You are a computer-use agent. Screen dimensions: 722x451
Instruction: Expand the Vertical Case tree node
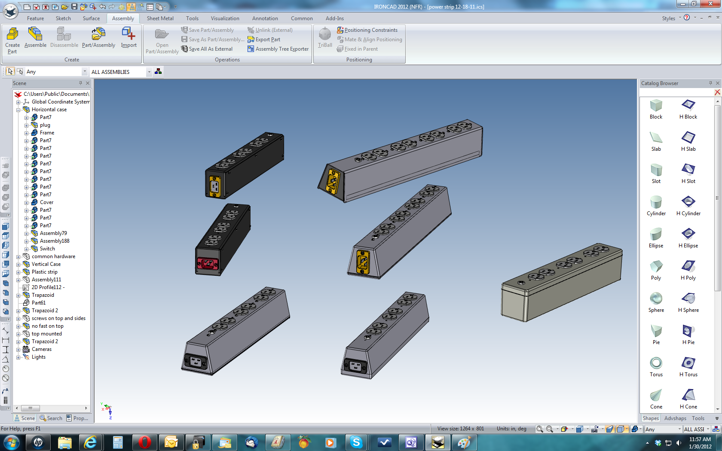(x=18, y=265)
